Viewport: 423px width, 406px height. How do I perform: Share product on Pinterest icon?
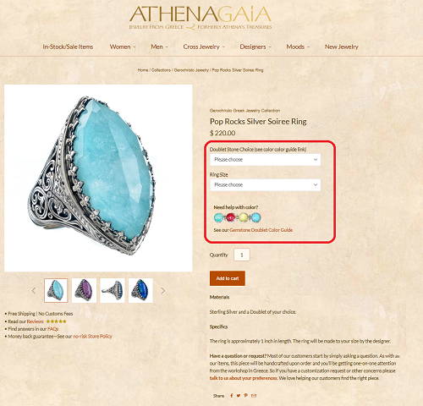(246, 396)
